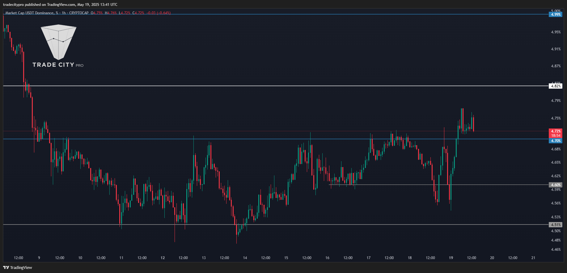The height and width of the screenshot is (273, 567).
Task: Click date label 16 on time axis
Action: coord(327,258)
